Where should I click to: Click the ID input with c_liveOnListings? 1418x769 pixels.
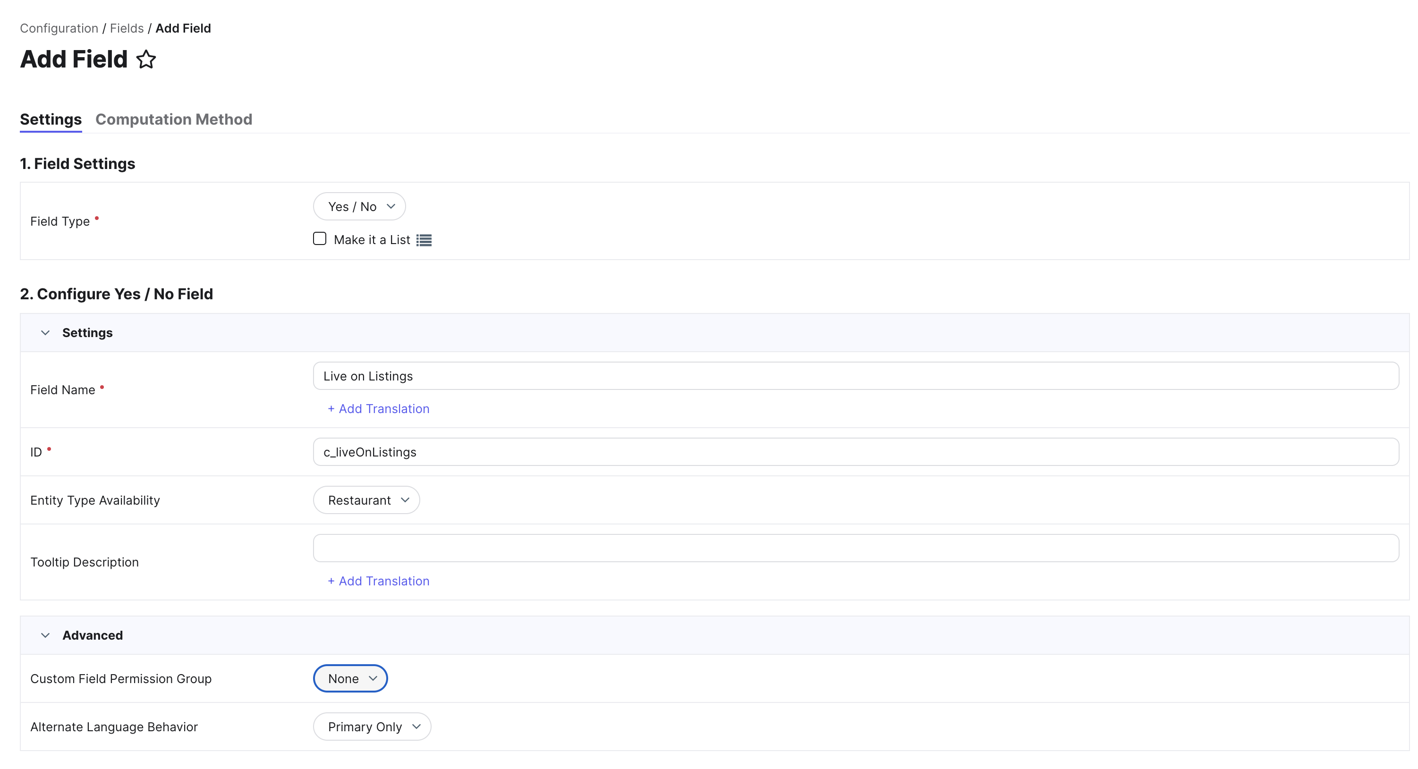856,452
